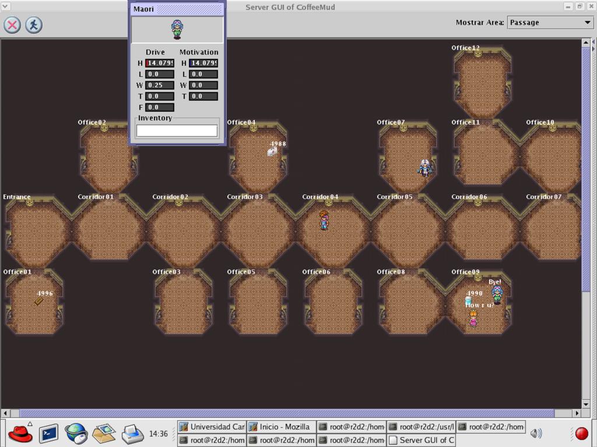The height and width of the screenshot is (447, 597).
Task: Click the volume speaker tray icon
Action: tap(536, 433)
